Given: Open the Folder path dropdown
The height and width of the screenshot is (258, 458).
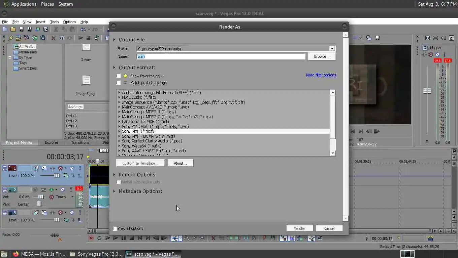Looking at the screenshot, I should pos(332,49).
